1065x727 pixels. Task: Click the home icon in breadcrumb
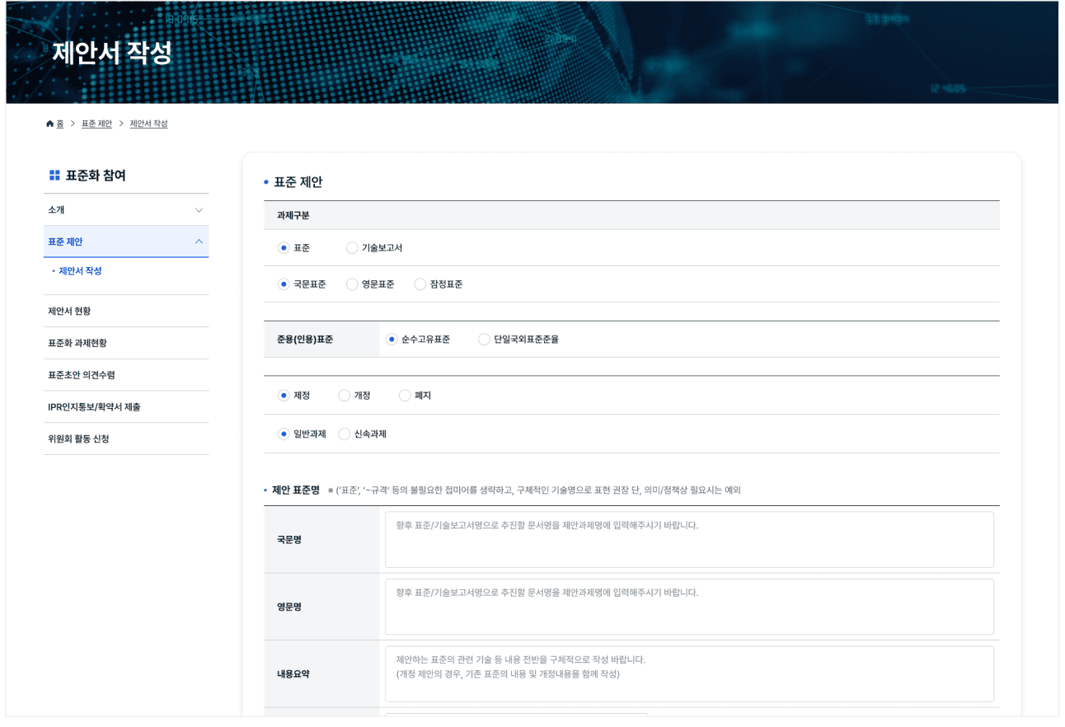pos(50,124)
